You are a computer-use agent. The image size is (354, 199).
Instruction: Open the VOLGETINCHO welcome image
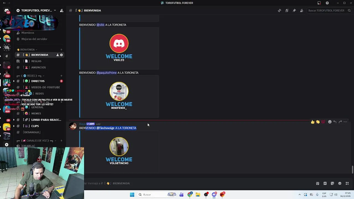(119, 152)
